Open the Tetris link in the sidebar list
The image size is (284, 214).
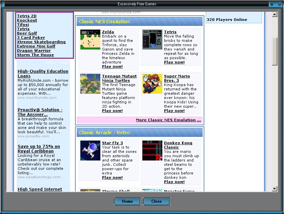click(23, 29)
